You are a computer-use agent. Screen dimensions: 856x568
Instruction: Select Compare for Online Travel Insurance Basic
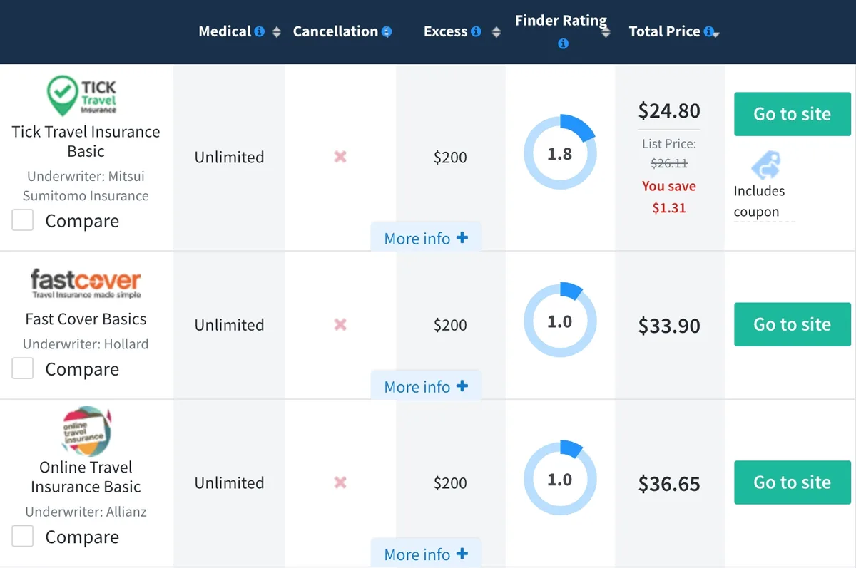(22, 536)
